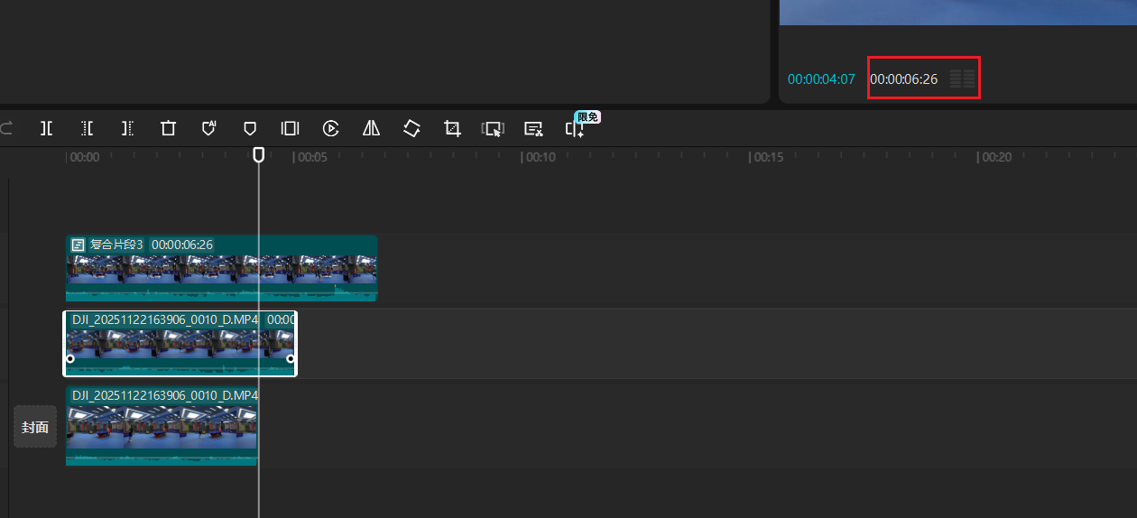This screenshot has width=1137, height=518.
Task: Click the undo arrow icon
Action: [6, 128]
